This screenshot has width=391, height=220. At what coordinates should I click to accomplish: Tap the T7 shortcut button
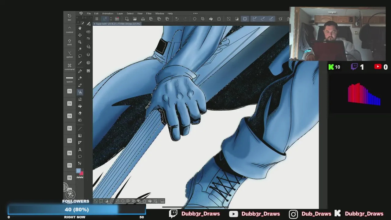click(69, 165)
